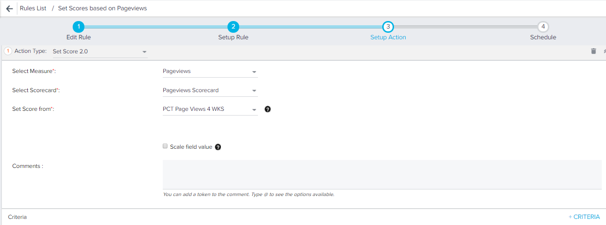Open the Select Measure dropdown
606x225 pixels.
click(210, 72)
